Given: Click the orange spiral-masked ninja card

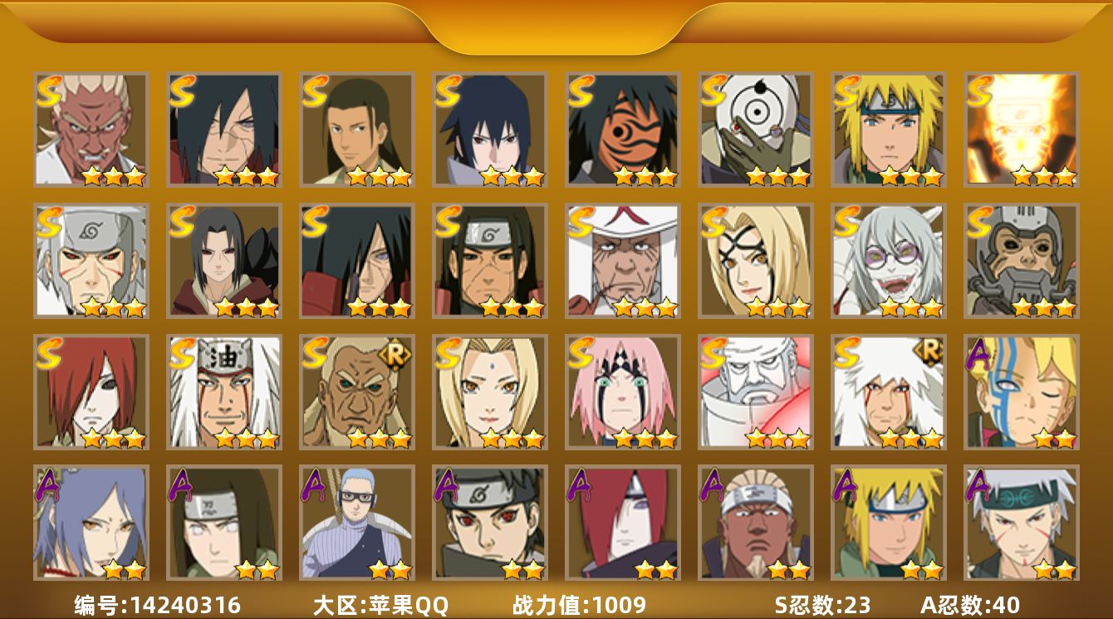Looking at the screenshot, I should (x=623, y=130).
